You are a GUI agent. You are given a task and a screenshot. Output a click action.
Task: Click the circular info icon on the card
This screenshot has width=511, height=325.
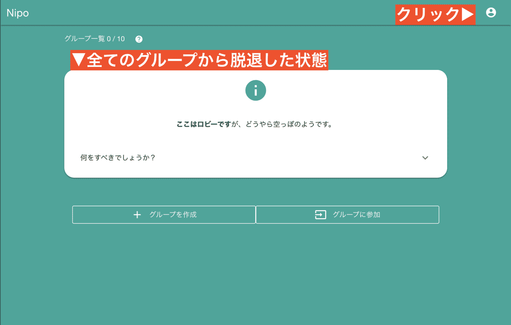click(255, 90)
